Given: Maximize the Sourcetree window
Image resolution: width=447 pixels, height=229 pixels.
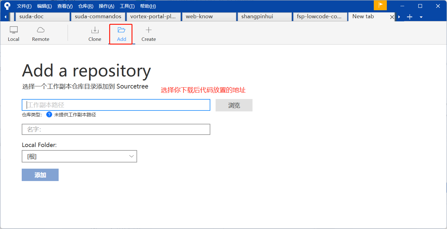Looking at the screenshot, I should coord(420,6).
